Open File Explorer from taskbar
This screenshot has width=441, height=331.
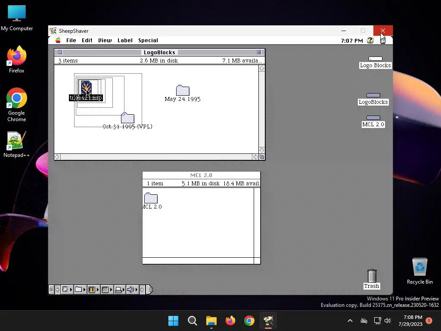click(211, 321)
